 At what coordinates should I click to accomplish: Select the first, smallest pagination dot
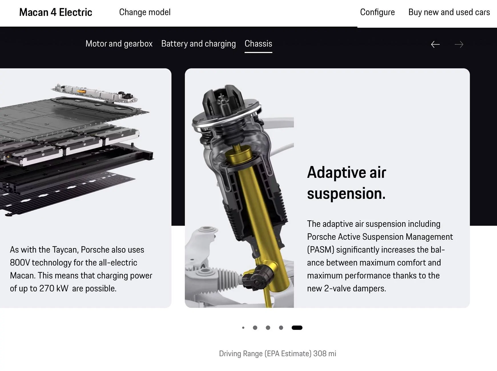(243, 328)
